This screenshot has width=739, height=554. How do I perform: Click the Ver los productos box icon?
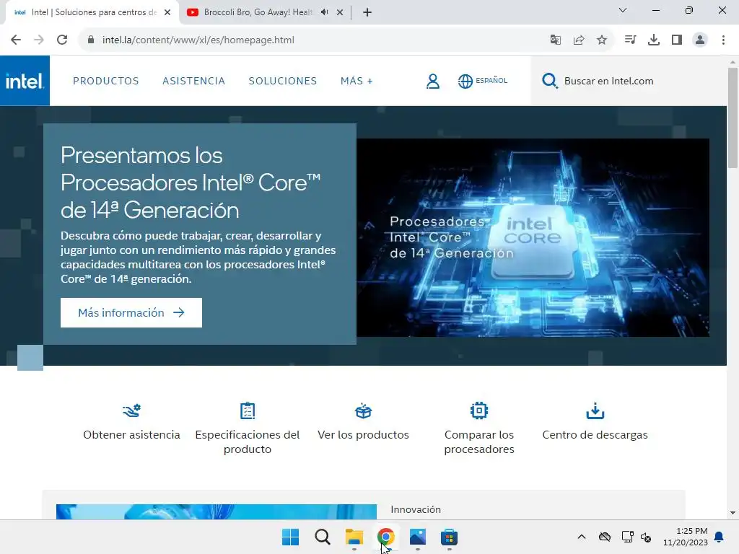point(364,410)
